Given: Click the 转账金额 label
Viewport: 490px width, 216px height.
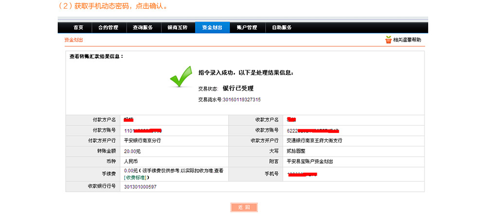Looking at the screenshot, I should (x=107, y=151).
